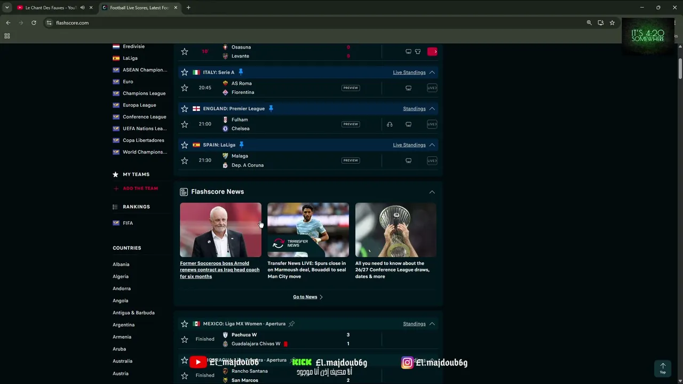This screenshot has width=683, height=384.
Task: Favorite the Pachuca W vs Guadalajara match
Action: pos(185,339)
